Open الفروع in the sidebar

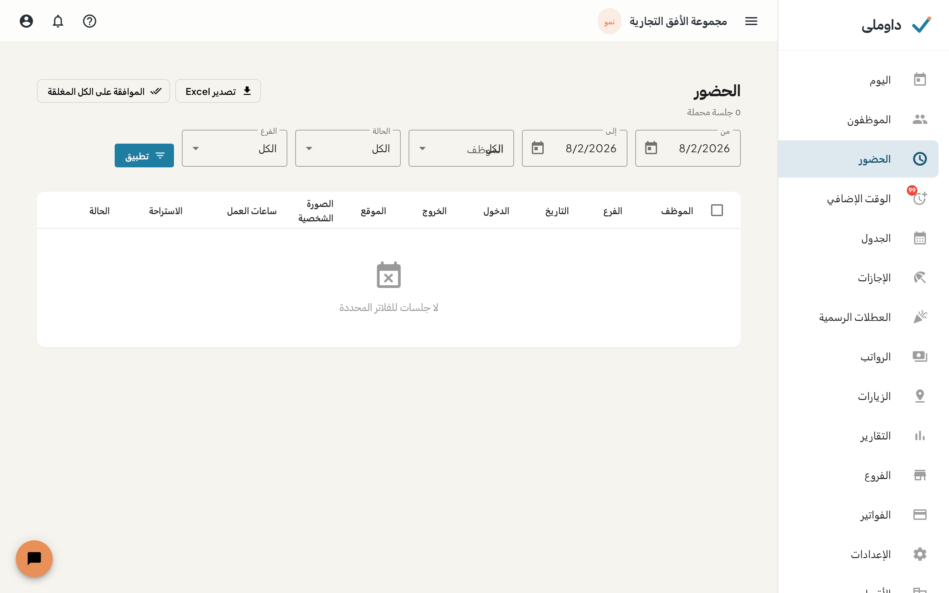click(858, 475)
